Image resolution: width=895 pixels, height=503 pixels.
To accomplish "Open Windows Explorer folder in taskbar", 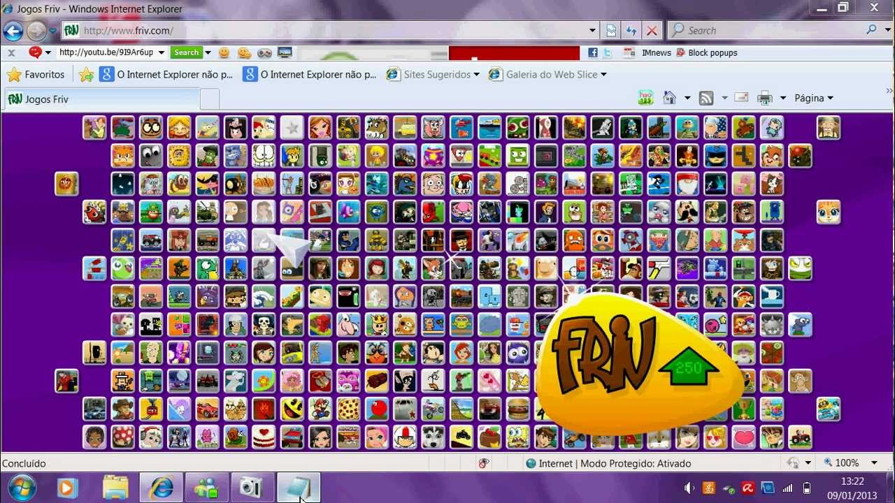I will pos(116,487).
